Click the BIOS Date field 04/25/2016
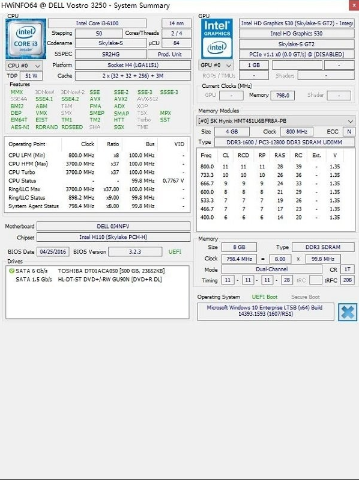359x480 pixels. coord(53,251)
